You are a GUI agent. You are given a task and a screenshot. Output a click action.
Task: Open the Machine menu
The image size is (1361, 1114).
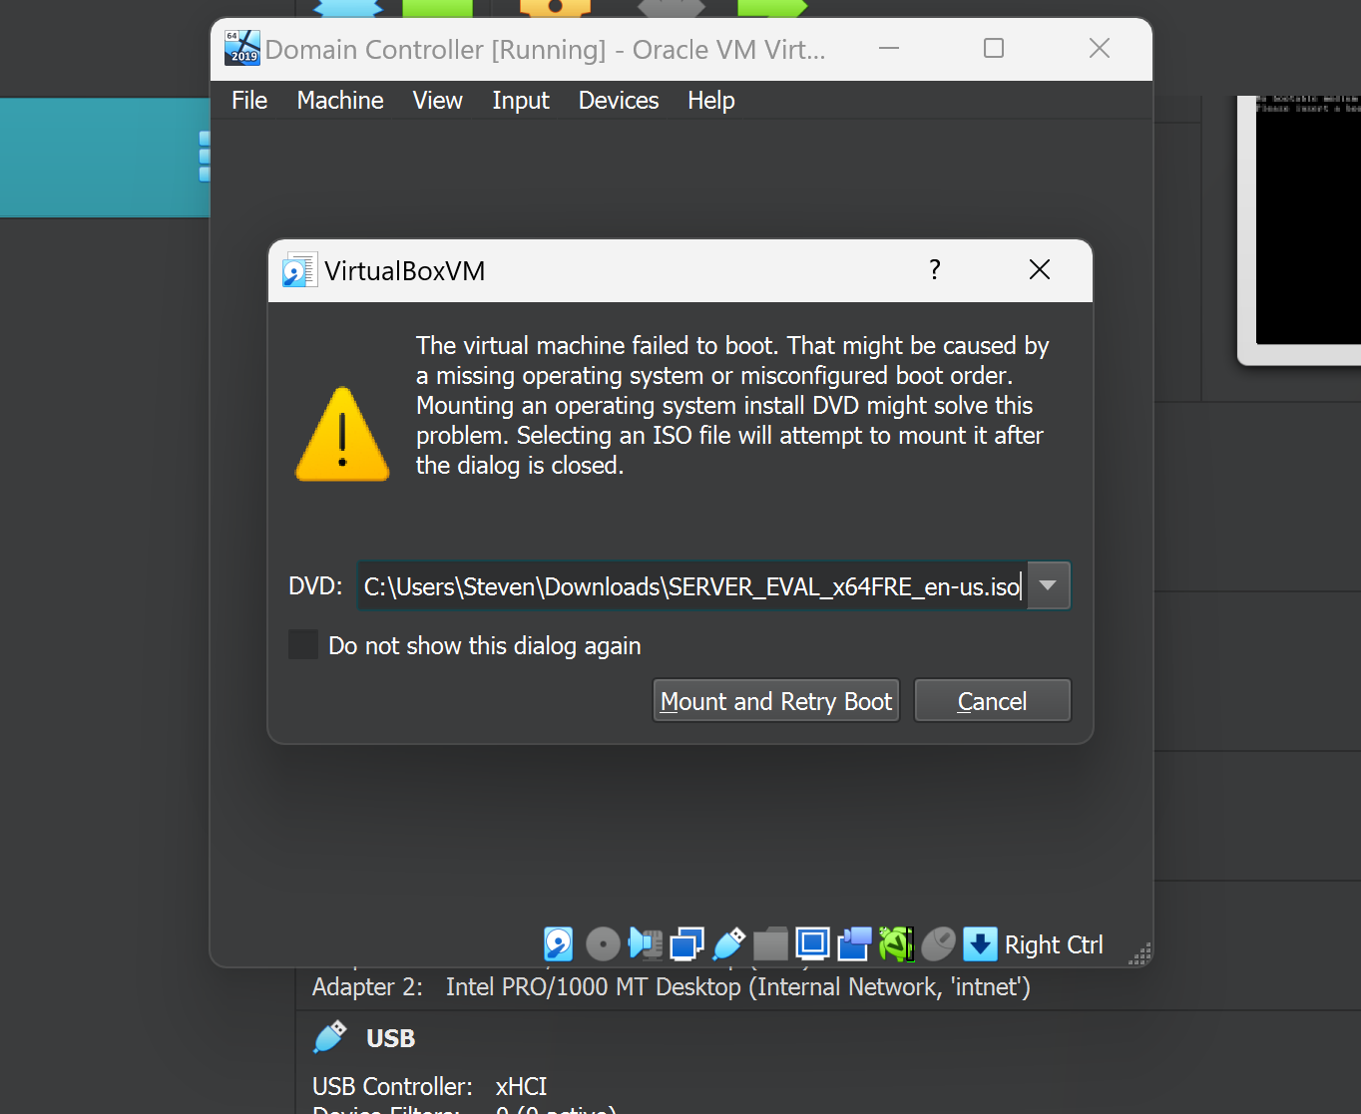tap(340, 101)
